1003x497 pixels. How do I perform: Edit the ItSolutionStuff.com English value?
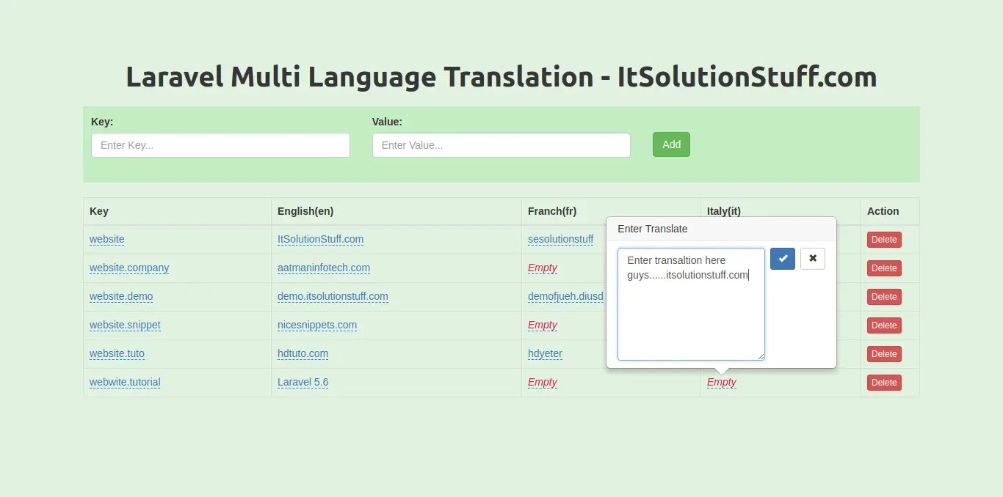(320, 239)
